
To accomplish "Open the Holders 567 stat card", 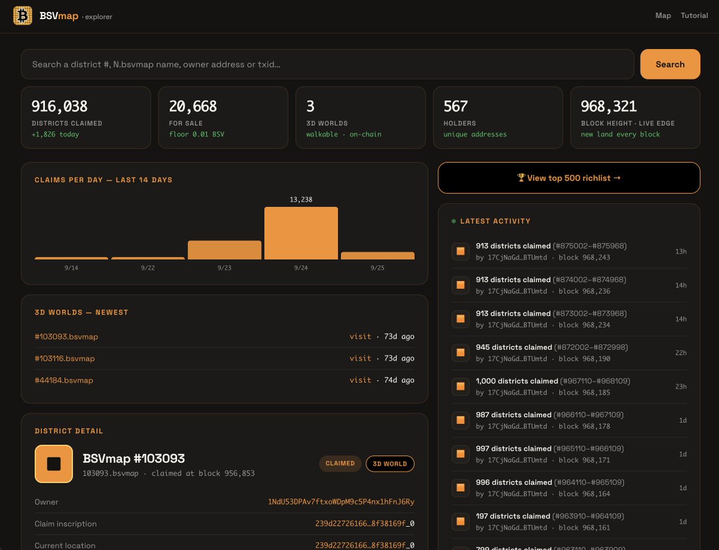I will click(x=498, y=117).
